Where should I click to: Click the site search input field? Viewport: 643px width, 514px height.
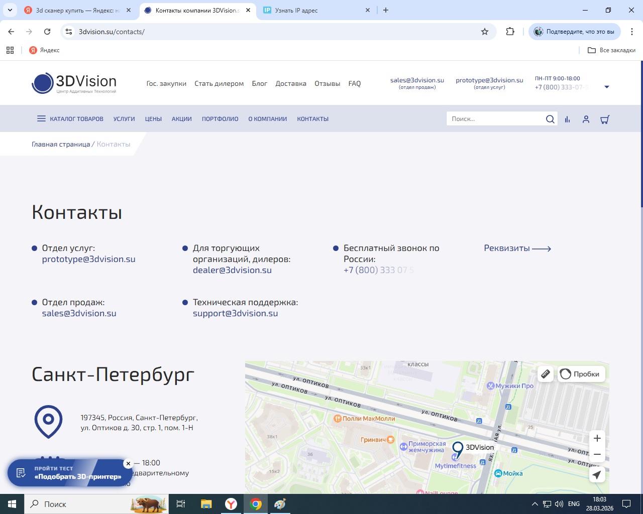point(495,119)
